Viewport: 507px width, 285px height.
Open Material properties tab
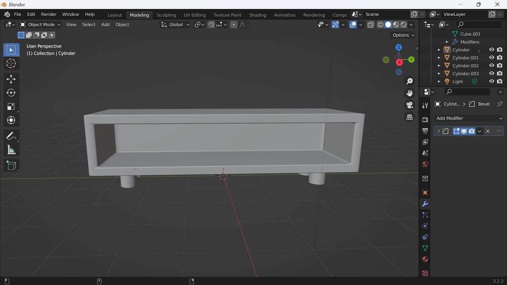(425, 259)
